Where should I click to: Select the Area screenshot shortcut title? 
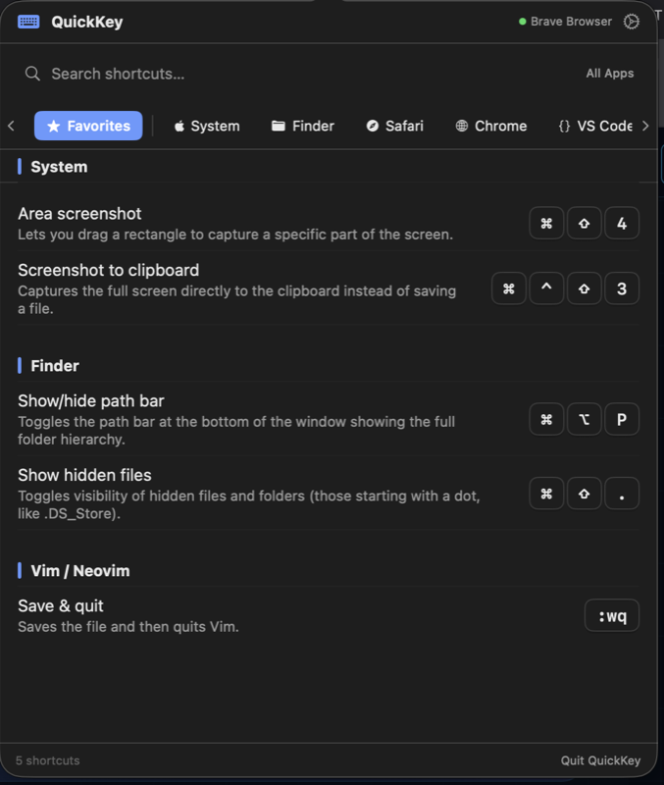79,214
